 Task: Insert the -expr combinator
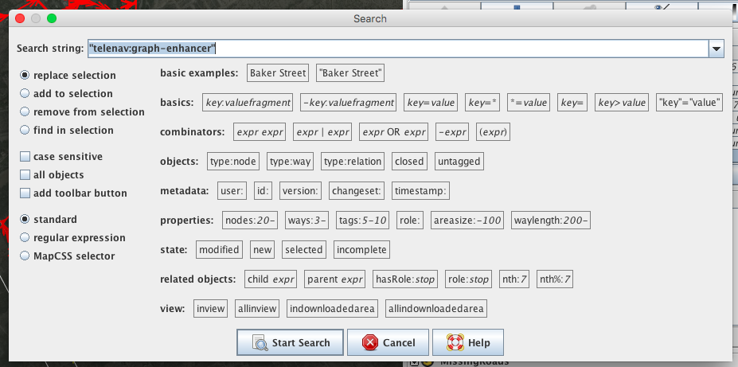[x=452, y=132]
